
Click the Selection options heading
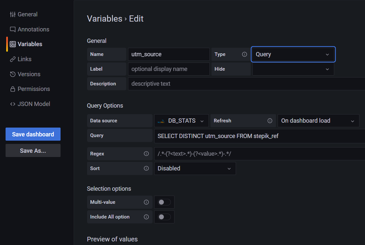(x=109, y=189)
